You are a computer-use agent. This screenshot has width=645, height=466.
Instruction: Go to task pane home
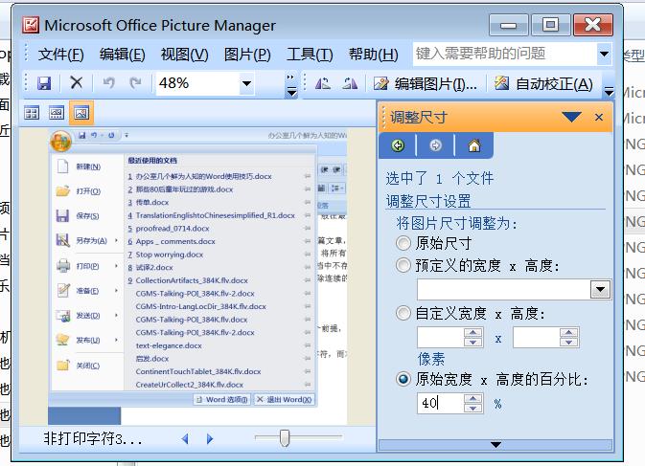pyautogui.click(x=473, y=145)
